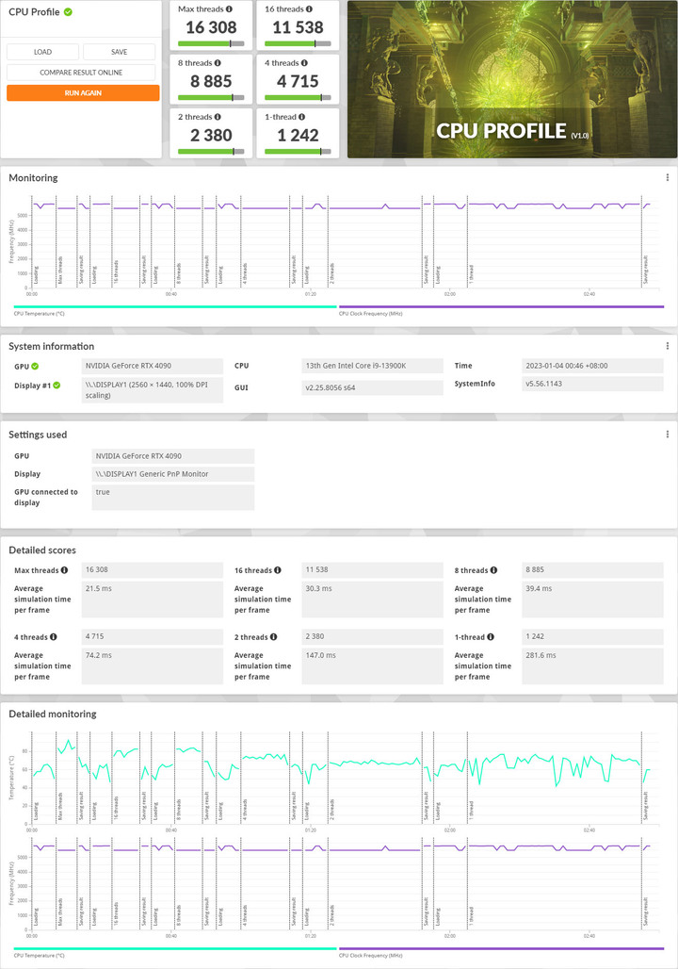Click green check icon next to CPU Profile
This screenshot has width=678, height=969.
pyautogui.click(x=68, y=12)
